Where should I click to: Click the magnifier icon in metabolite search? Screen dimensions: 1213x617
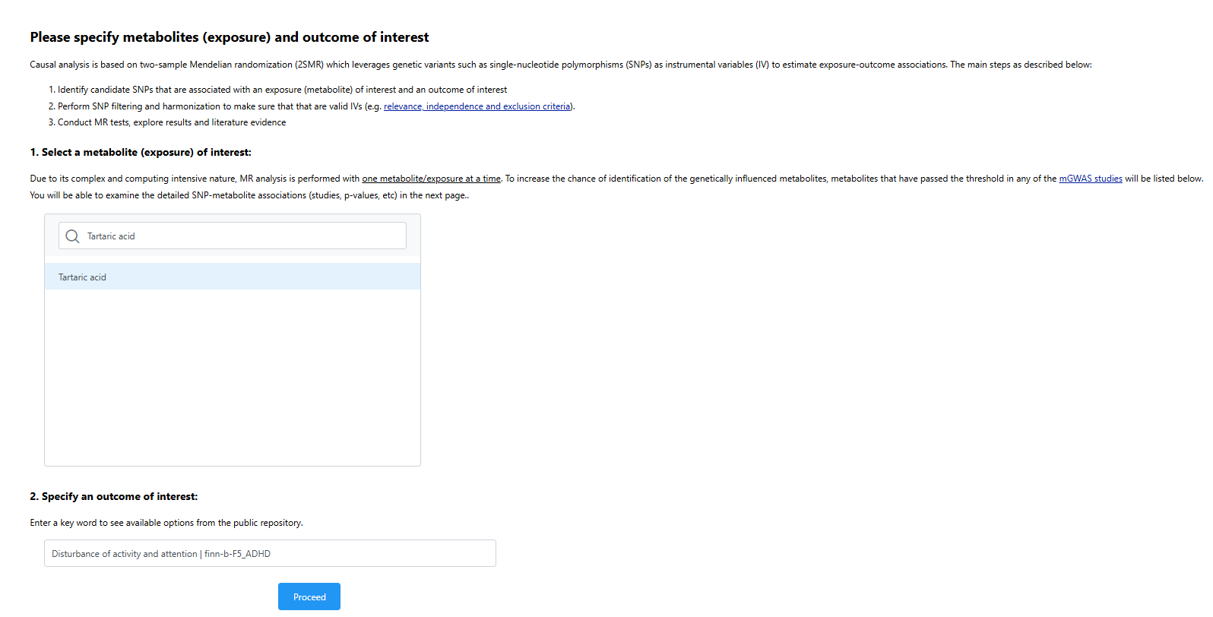pos(72,236)
